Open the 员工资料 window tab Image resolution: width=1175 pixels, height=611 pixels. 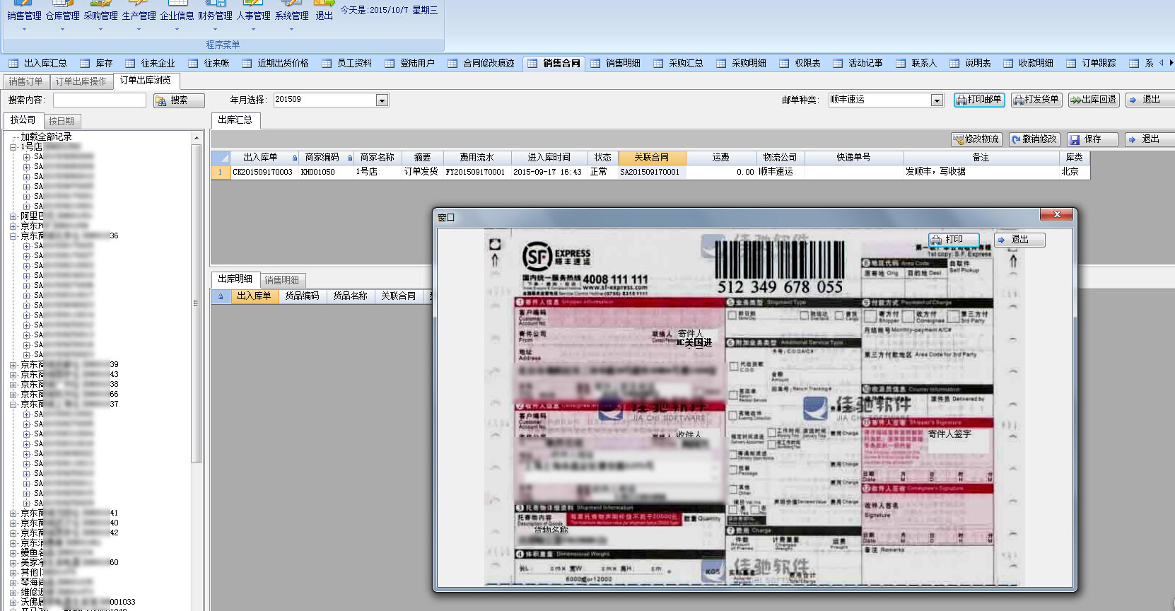(x=346, y=63)
